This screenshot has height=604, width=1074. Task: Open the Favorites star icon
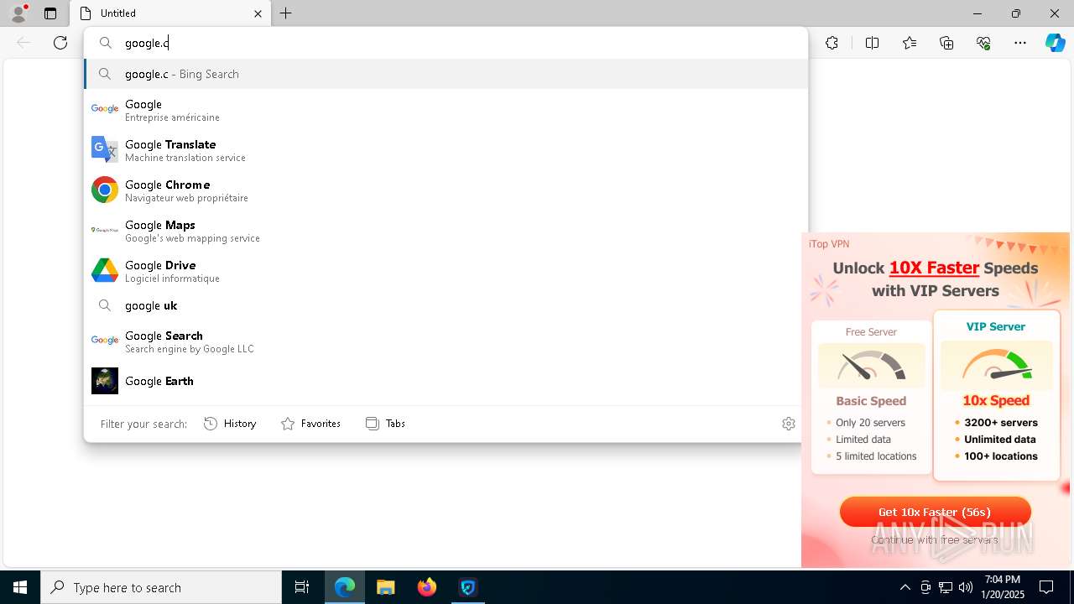point(910,43)
